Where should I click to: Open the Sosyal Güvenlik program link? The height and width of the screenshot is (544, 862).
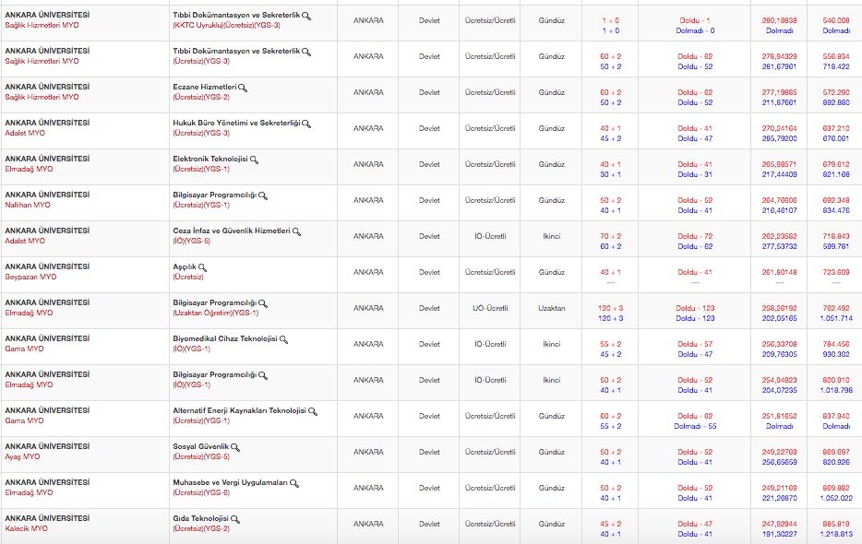click(201, 446)
